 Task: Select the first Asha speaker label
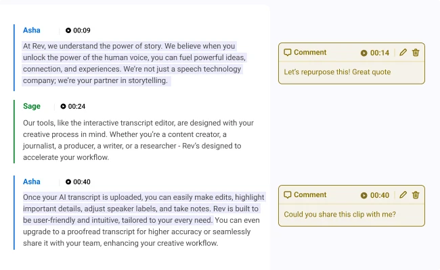pos(31,30)
